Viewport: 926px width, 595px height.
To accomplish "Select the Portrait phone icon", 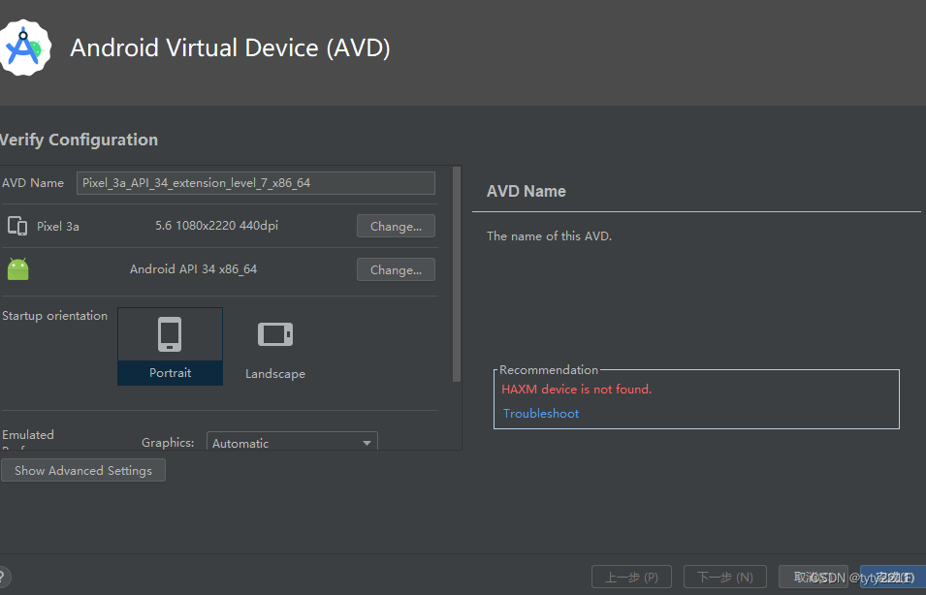I will (x=170, y=334).
